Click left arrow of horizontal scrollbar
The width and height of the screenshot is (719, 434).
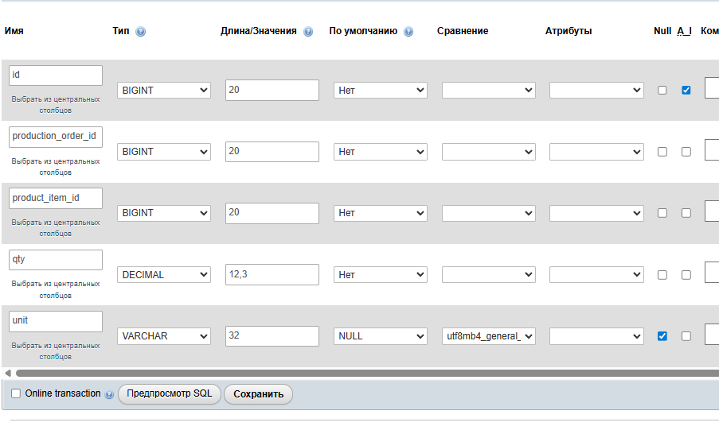8,373
